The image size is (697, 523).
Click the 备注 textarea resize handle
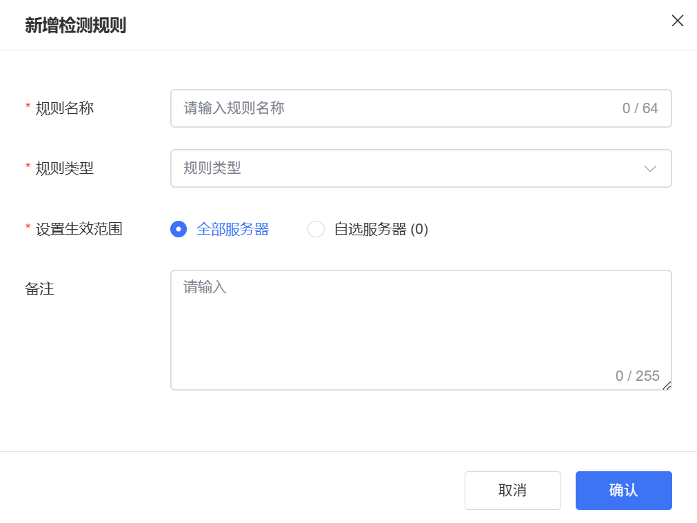tap(667, 386)
